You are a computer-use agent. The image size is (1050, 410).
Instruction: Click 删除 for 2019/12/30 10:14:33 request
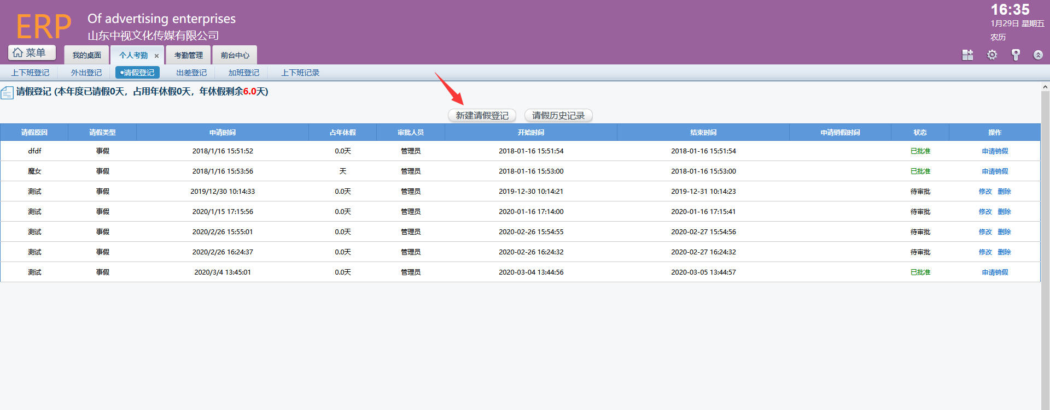tap(1004, 192)
